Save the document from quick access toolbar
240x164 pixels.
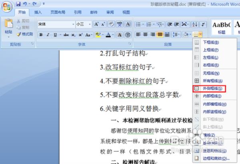[x=18, y=4]
